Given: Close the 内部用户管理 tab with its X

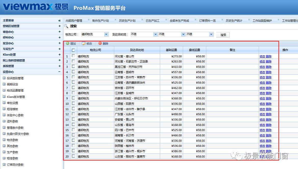Looking at the screenshot, I should 89,20.
